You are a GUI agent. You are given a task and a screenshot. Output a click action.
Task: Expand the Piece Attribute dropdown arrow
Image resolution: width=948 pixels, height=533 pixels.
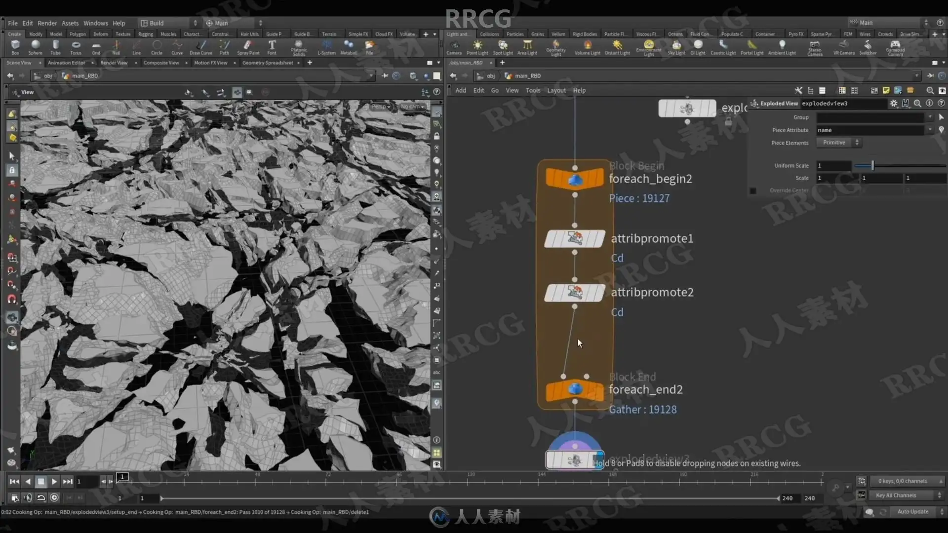click(x=930, y=130)
